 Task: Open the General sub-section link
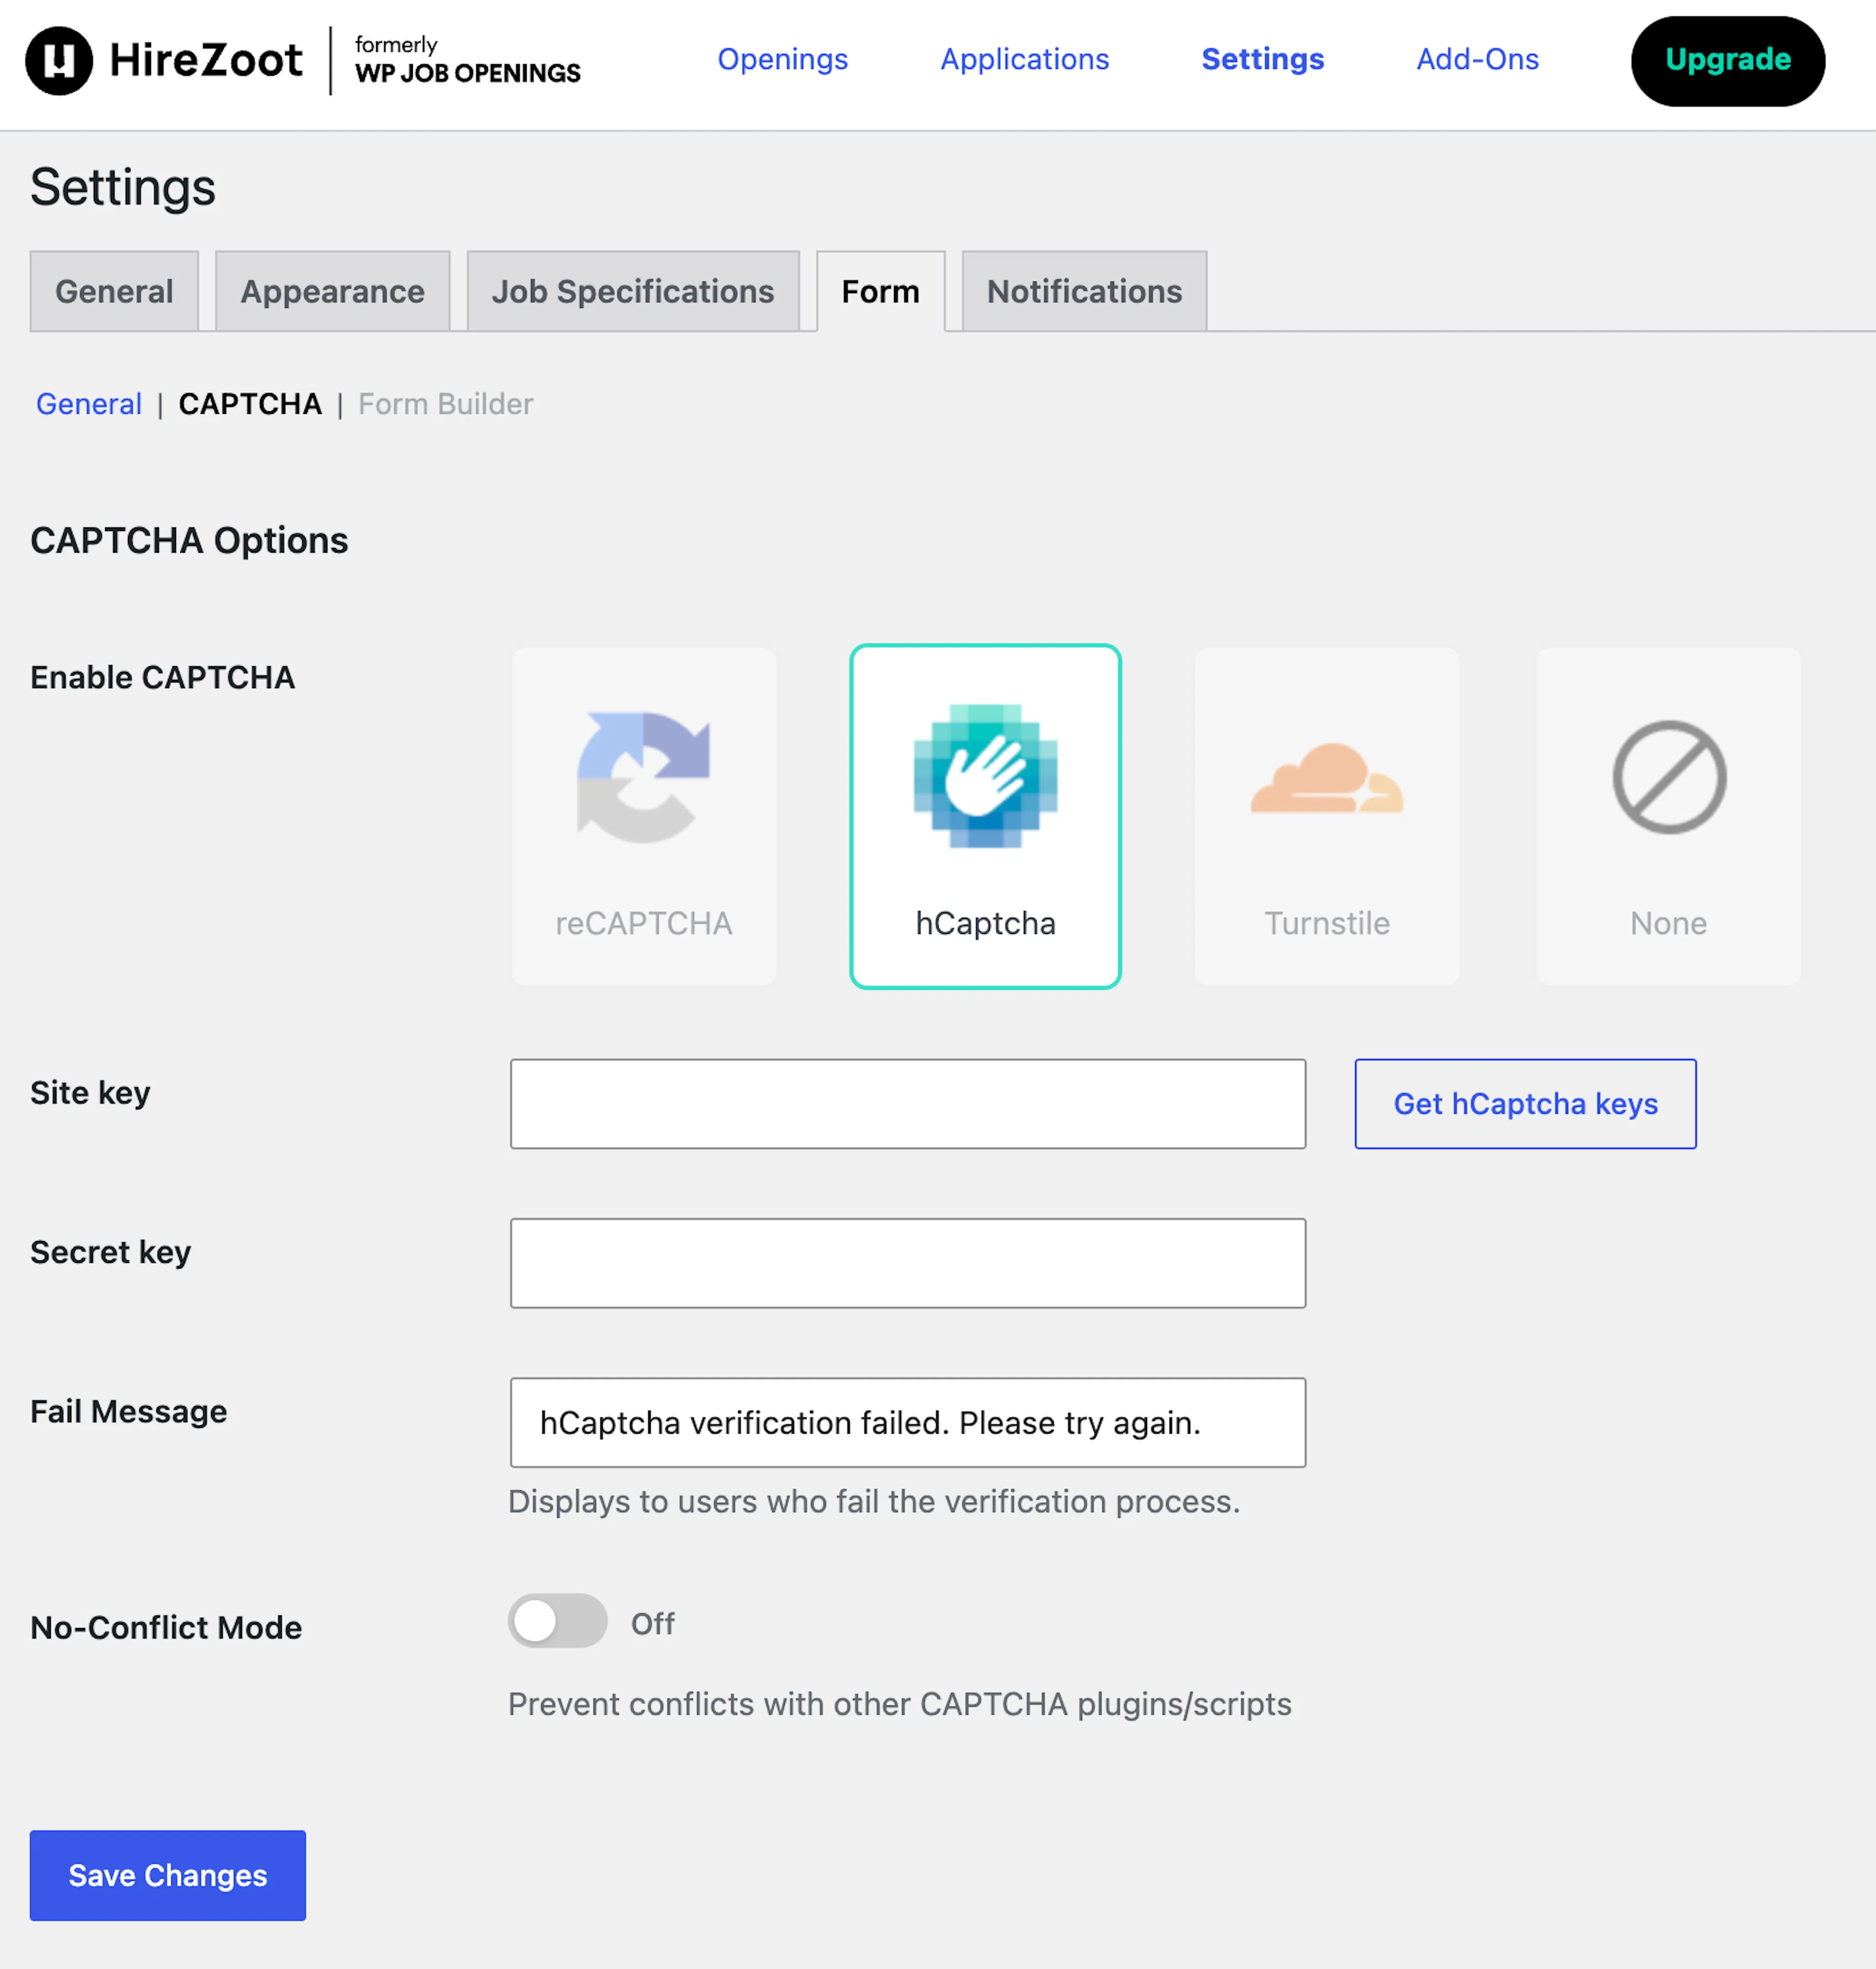click(x=89, y=404)
